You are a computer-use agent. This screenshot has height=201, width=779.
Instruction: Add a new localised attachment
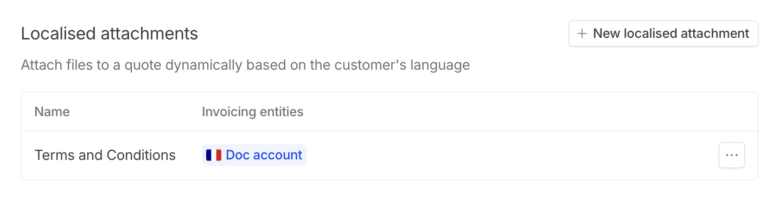(x=663, y=33)
